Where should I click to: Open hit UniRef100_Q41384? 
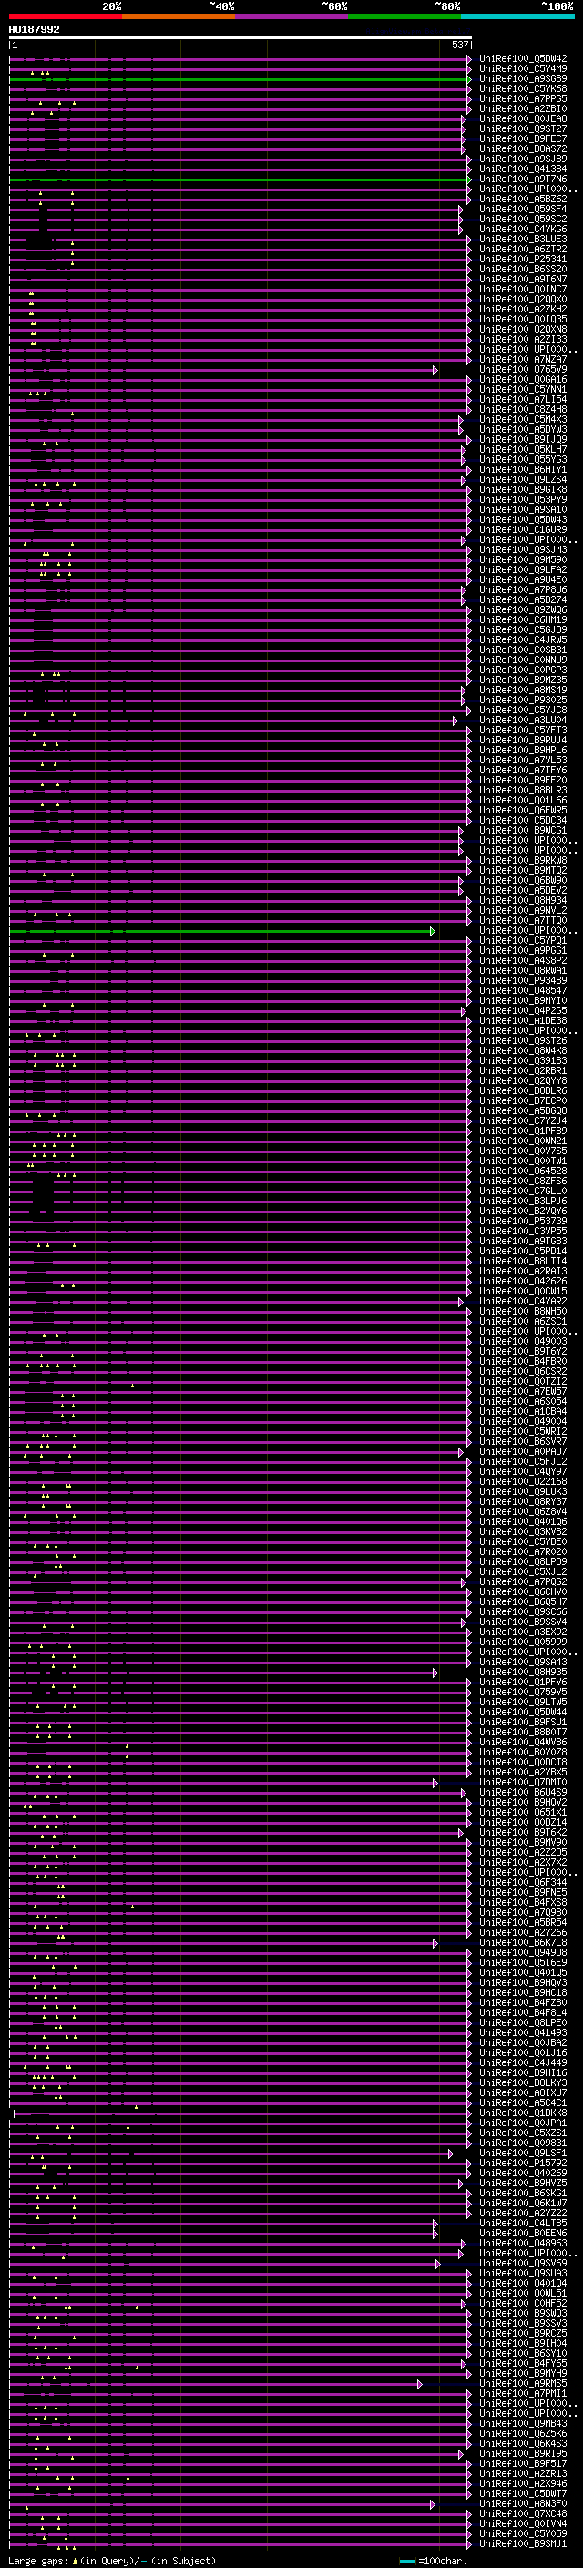523,169
